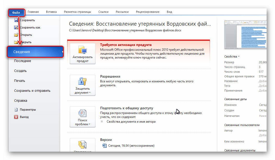Open the Печать section
The image size is (275, 160).
point(19,81)
